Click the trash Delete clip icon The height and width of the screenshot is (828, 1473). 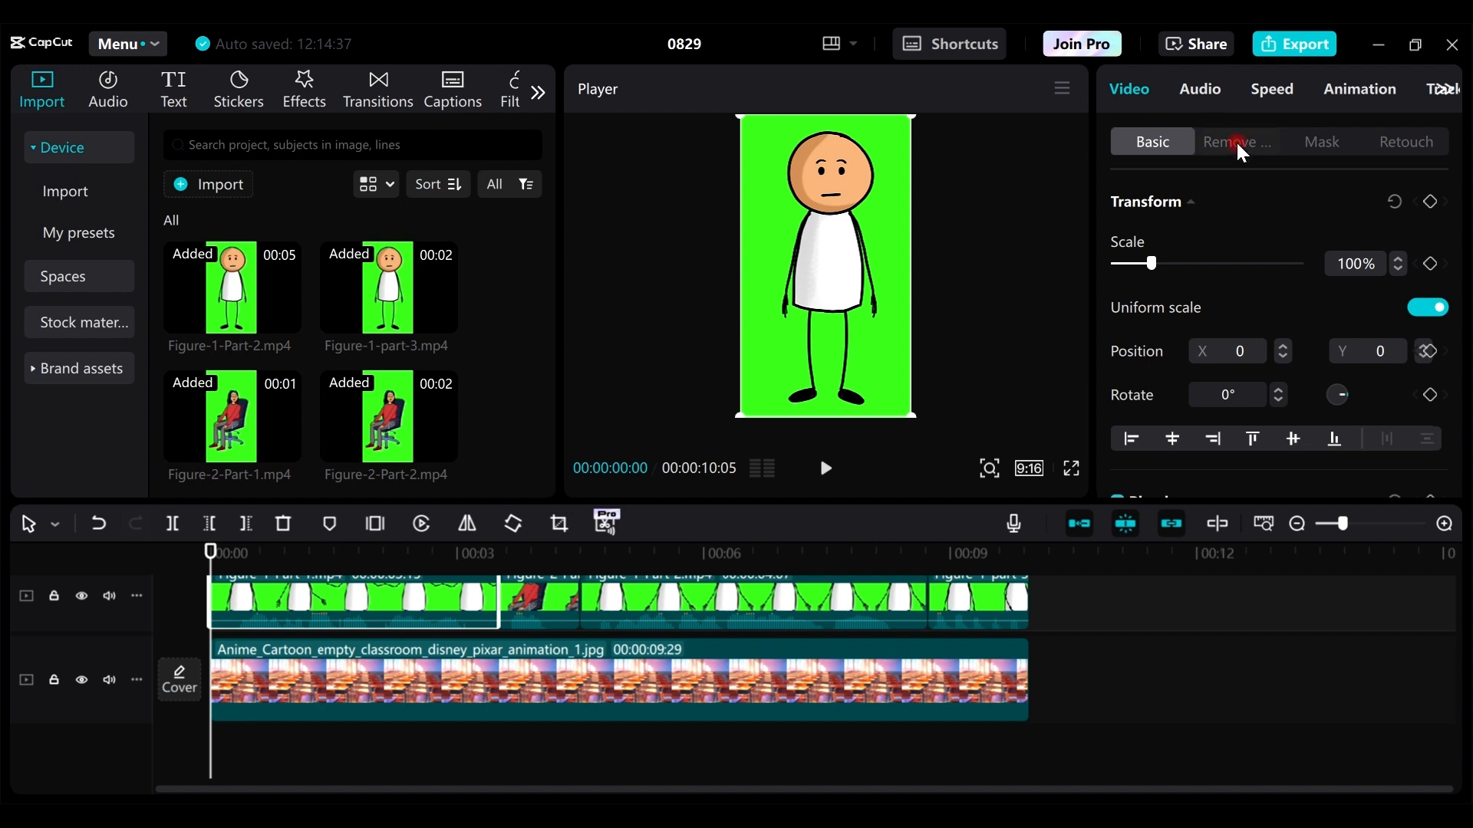click(x=283, y=524)
